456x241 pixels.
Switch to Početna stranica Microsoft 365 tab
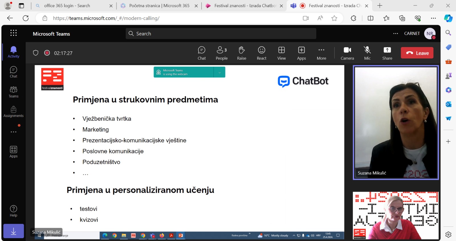click(159, 6)
